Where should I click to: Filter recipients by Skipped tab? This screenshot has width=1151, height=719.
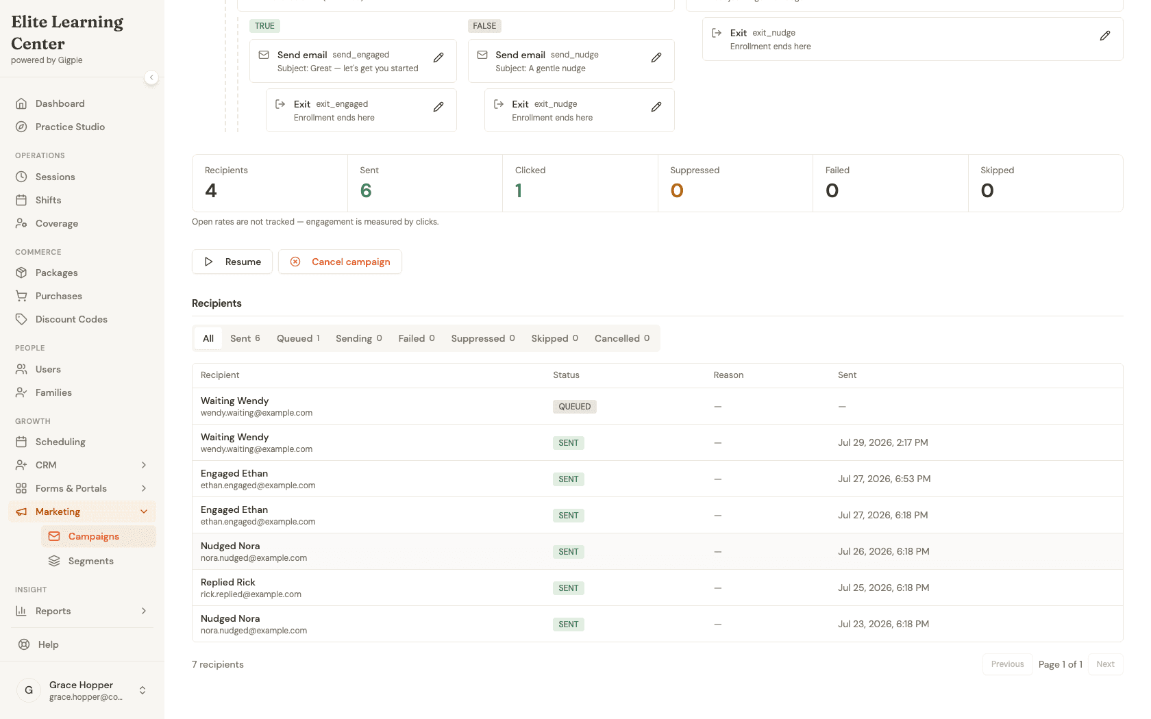tap(555, 338)
